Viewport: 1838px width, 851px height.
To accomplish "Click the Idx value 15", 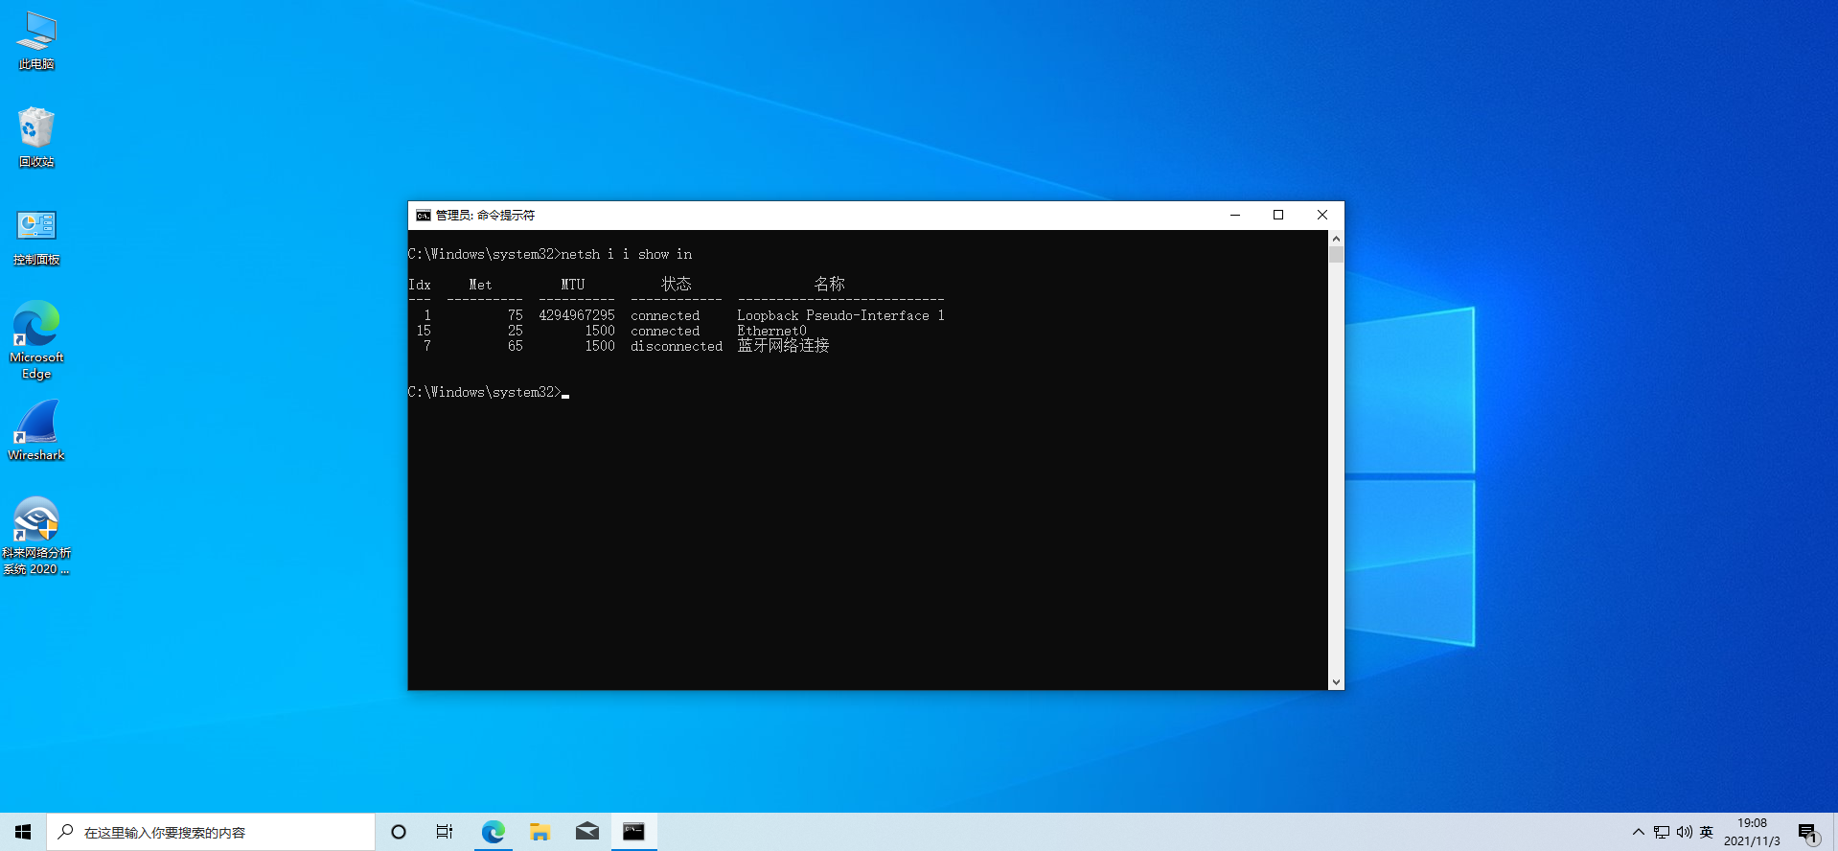I will coord(424,331).
